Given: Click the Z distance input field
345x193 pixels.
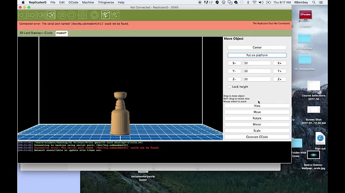Looking at the screenshot, I should pyautogui.click(x=257, y=79).
